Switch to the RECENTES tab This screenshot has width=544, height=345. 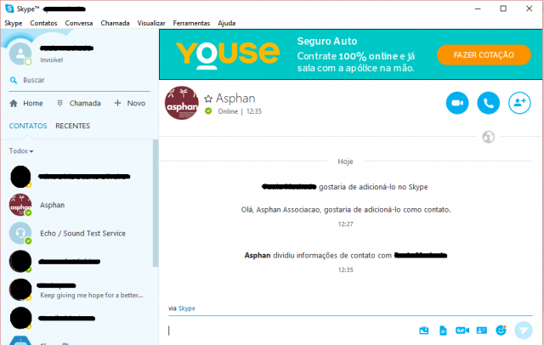pos(72,126)
